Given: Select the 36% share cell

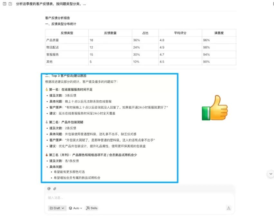Looking at the screenshot, I should 145,40.
